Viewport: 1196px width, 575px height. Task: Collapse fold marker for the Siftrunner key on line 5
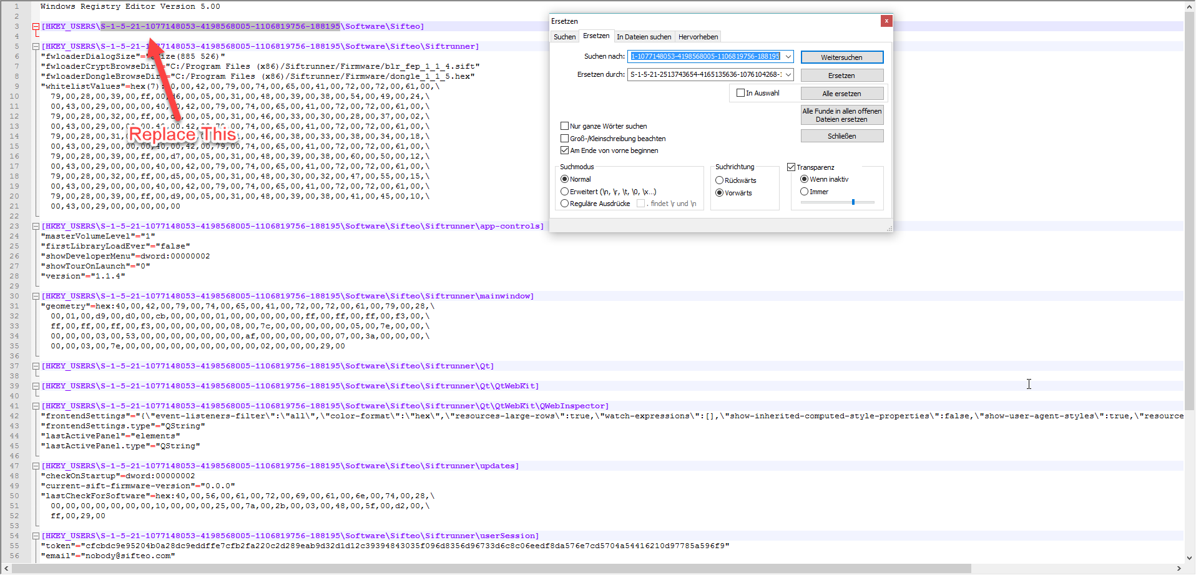[x=36, y=46]
